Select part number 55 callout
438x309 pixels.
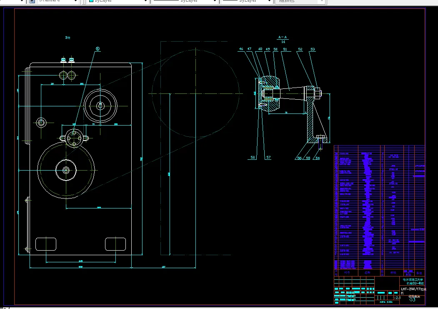(308, 158)
